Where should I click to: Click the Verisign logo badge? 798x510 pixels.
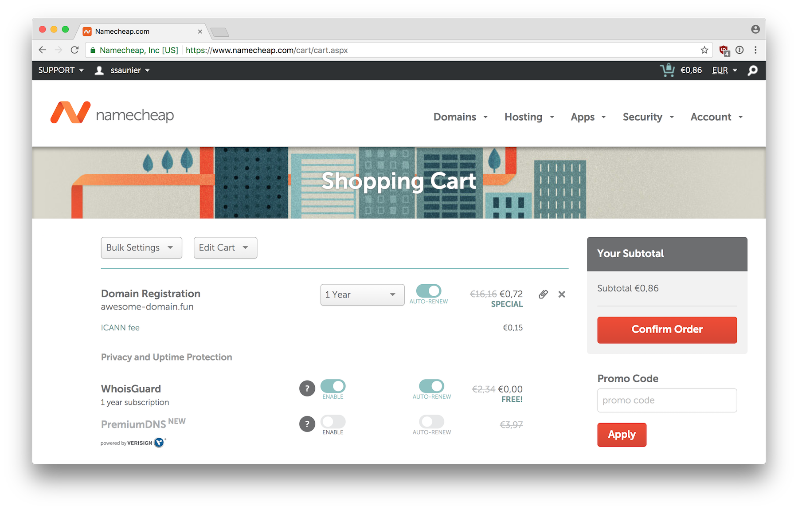(160, 442)
